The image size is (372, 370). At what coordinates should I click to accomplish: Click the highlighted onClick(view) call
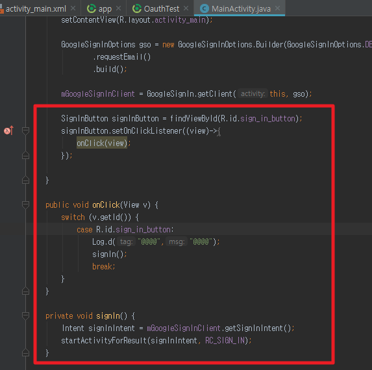(102, 143)
